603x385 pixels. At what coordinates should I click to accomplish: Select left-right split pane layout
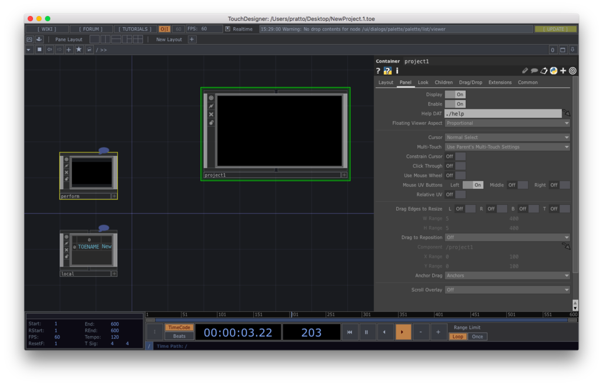tap(105, 39)
